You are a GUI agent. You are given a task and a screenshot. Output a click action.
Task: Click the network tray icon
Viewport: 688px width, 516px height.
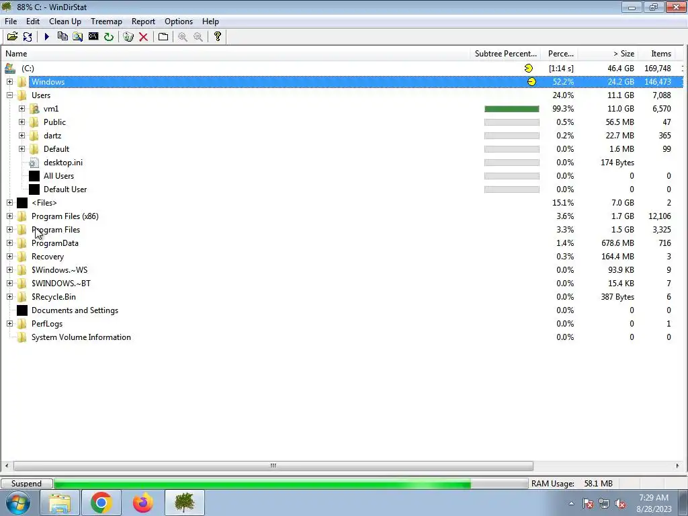pyautogui.click(x=604, y=503)
